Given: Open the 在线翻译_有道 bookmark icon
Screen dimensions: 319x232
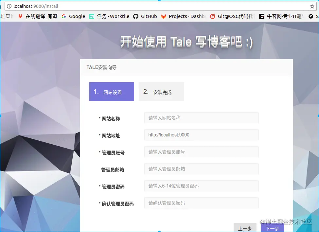Looking at the screenshot, I should (x=20, y=16).
